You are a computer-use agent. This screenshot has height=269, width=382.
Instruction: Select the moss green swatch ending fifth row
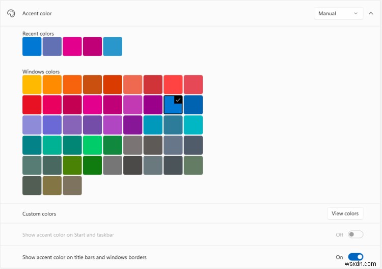(193, 165)
